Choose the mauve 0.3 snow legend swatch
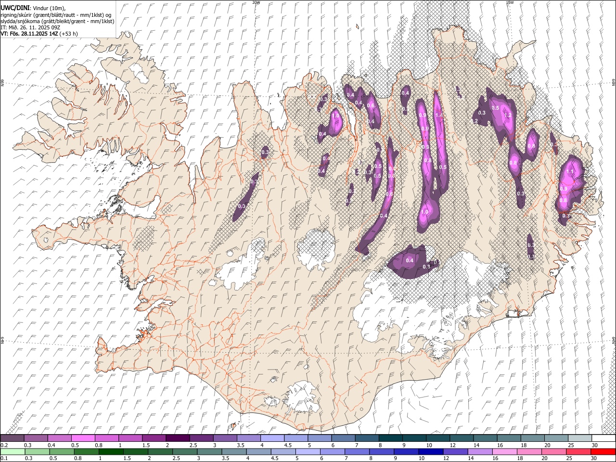Screen dimensions: 616x462 [x=36, y=438]
